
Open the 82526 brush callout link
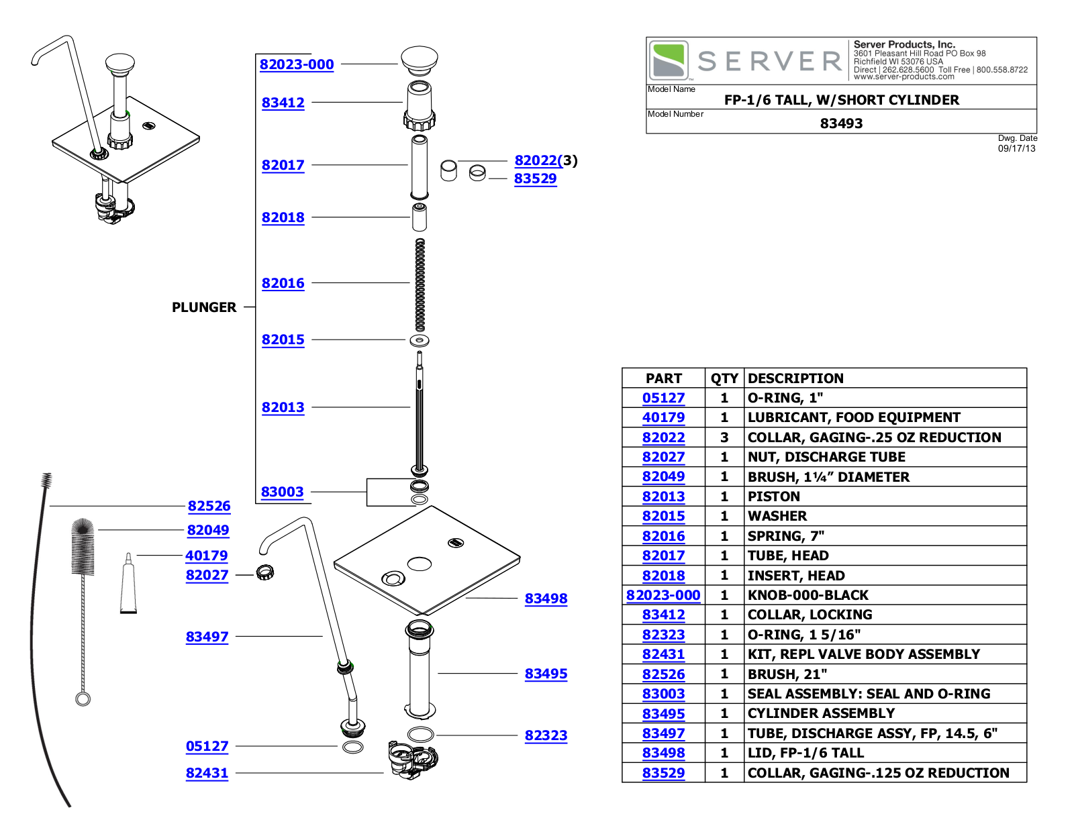click(x=209, y=506)
